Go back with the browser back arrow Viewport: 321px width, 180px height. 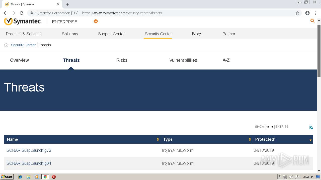pyautogui.click(x=6, y=13)
